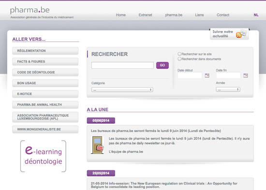Open Association Pharmaceutique Luxembourgeoise (APL) link
Screen dimensions: 266x190
45,117
